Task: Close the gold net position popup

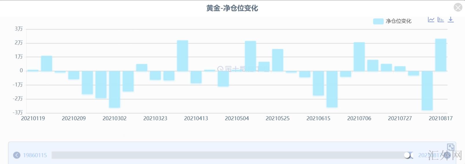Action: (458, 7)
